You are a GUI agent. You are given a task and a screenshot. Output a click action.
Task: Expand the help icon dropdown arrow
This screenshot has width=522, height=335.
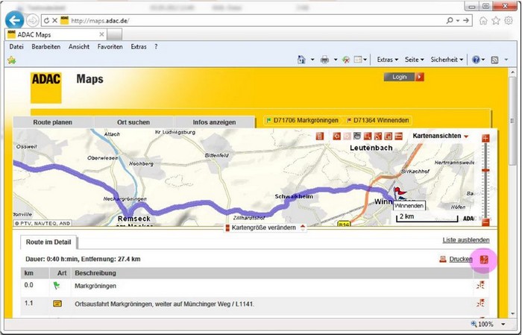tap(483, 60)
